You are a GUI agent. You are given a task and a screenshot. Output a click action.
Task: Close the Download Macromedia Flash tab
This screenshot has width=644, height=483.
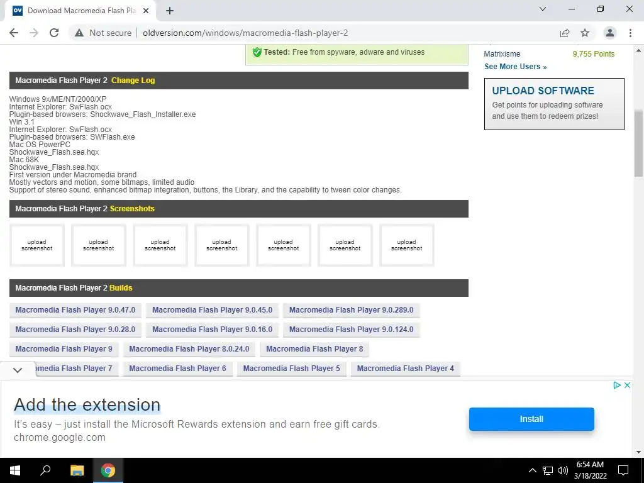click(x=146, y=11)
